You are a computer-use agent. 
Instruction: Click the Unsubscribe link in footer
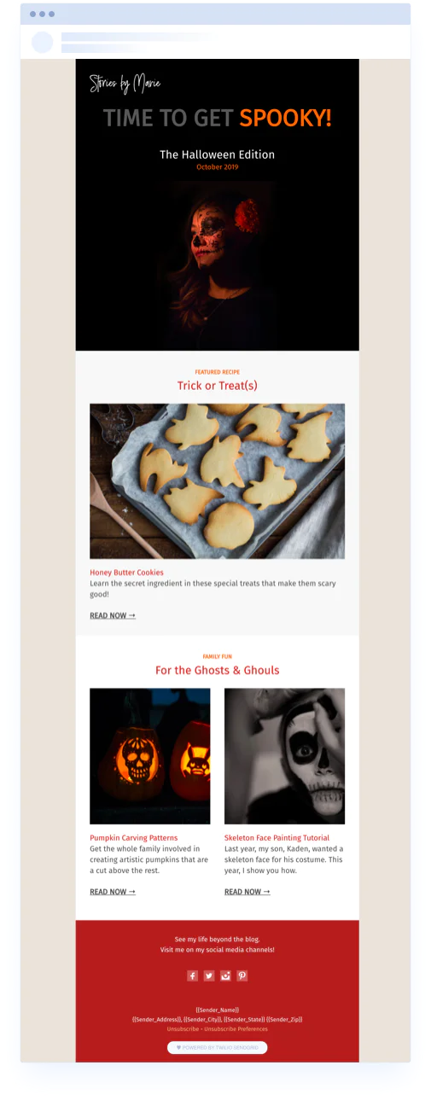[x=183, y=1029]
